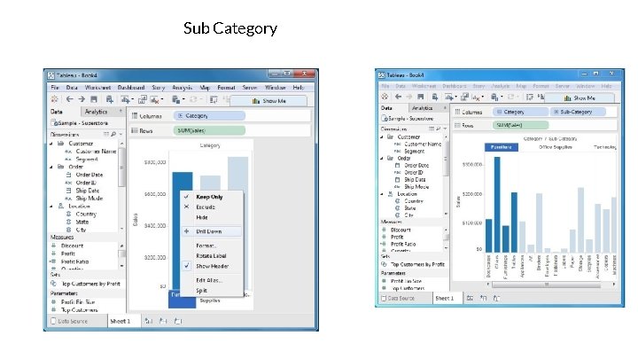Click Show Me button in right window
Image resolution: width=638 pixels, height=359 pixels.
[x=580, y=98]
